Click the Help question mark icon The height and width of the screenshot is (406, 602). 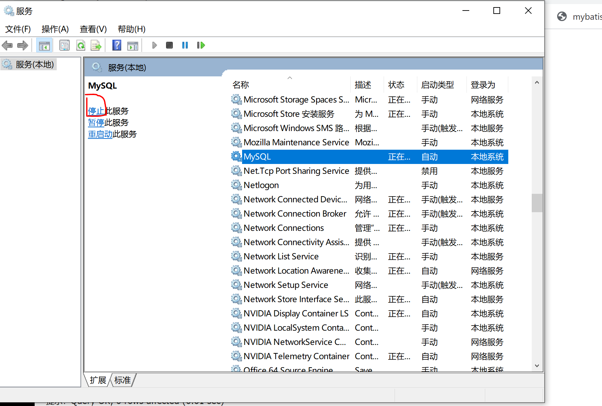[x=116, y=45]
